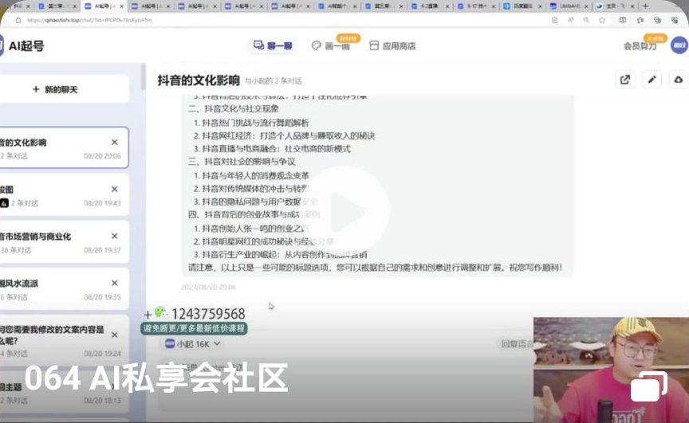Screen dimensions: 689x423
Task: Click the user avatar at top right
Action: [x=678, y=45]
